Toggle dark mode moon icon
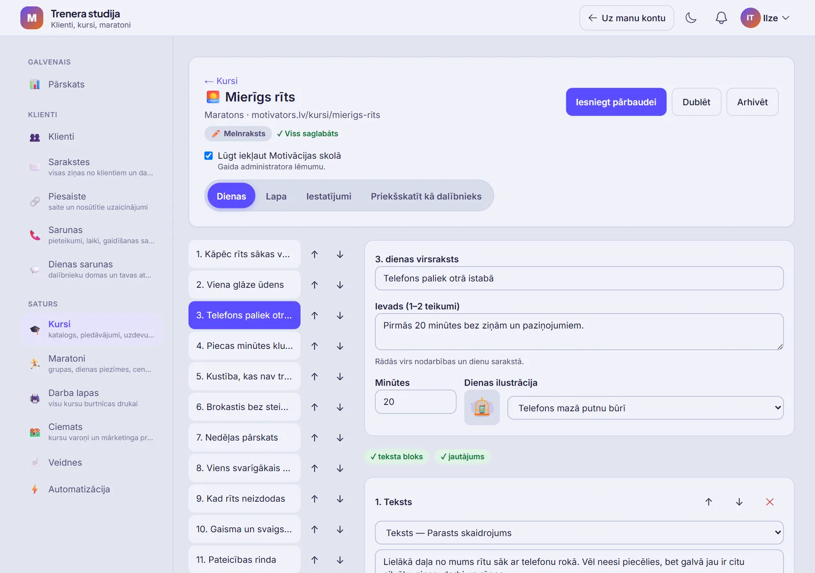Viewport: 815px width, 573px height. pyautogui.click(x=691, y=18)
